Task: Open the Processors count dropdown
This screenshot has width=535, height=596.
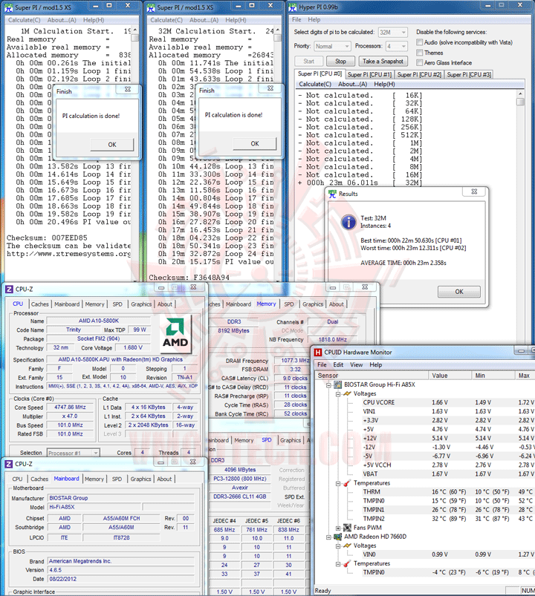Action: [x=397, y=46]
